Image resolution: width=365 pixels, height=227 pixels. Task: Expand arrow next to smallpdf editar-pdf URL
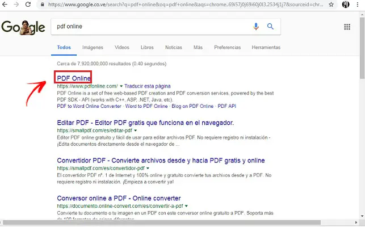(x=136, y=131)
